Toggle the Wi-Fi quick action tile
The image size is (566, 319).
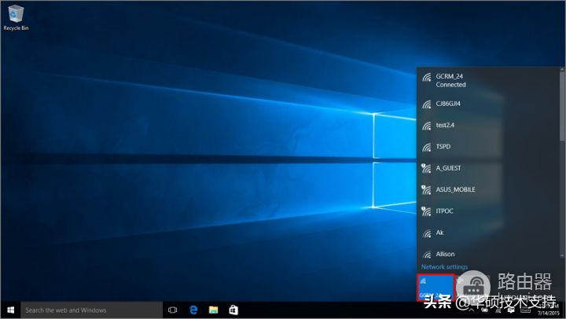435,287
